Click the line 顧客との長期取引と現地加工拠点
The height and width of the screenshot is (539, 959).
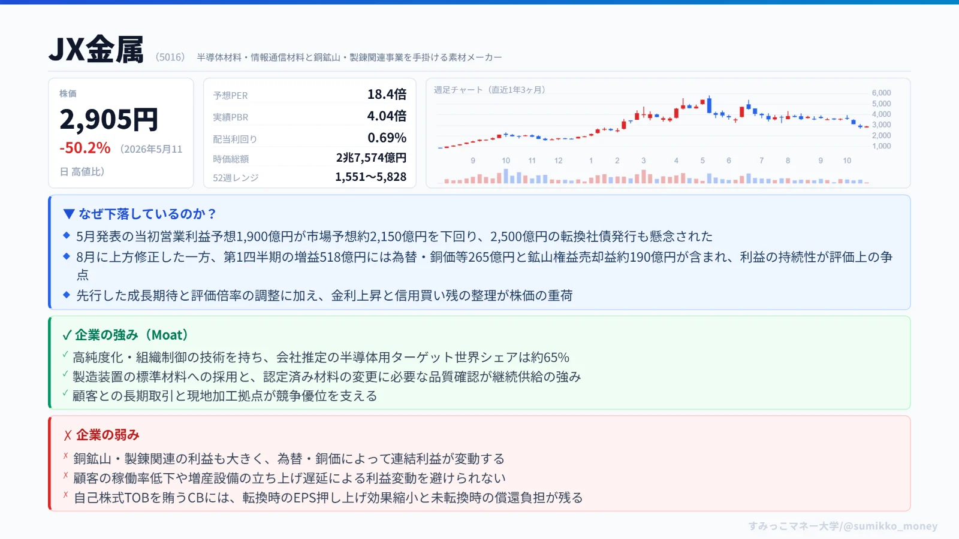225,396
